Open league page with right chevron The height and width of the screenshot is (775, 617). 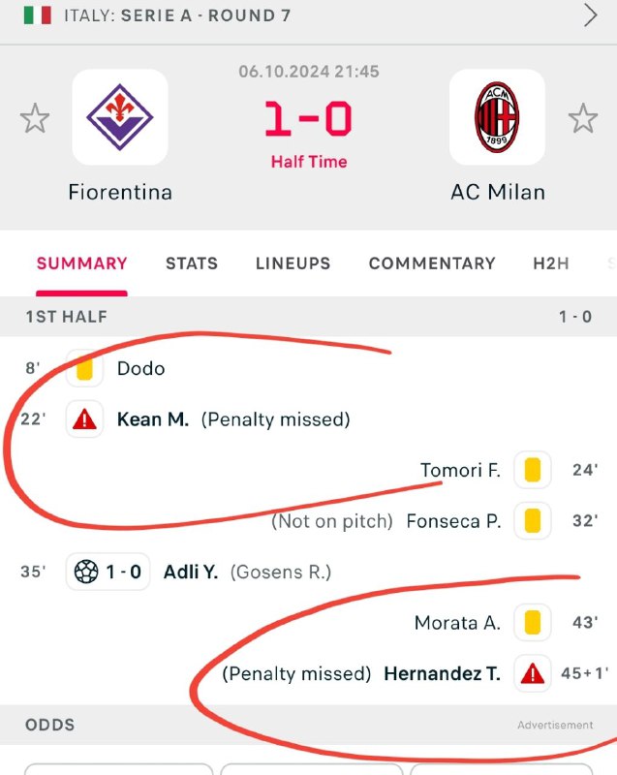click(591, 15)
